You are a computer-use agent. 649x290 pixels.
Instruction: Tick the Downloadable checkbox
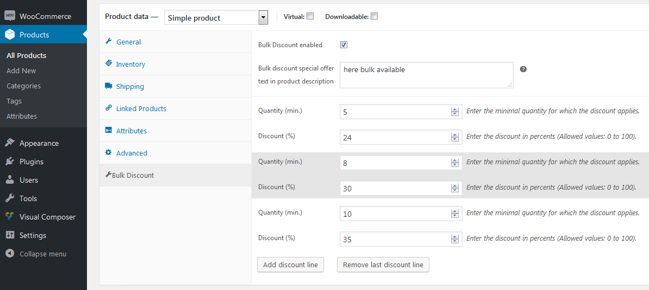pos(374,16)
